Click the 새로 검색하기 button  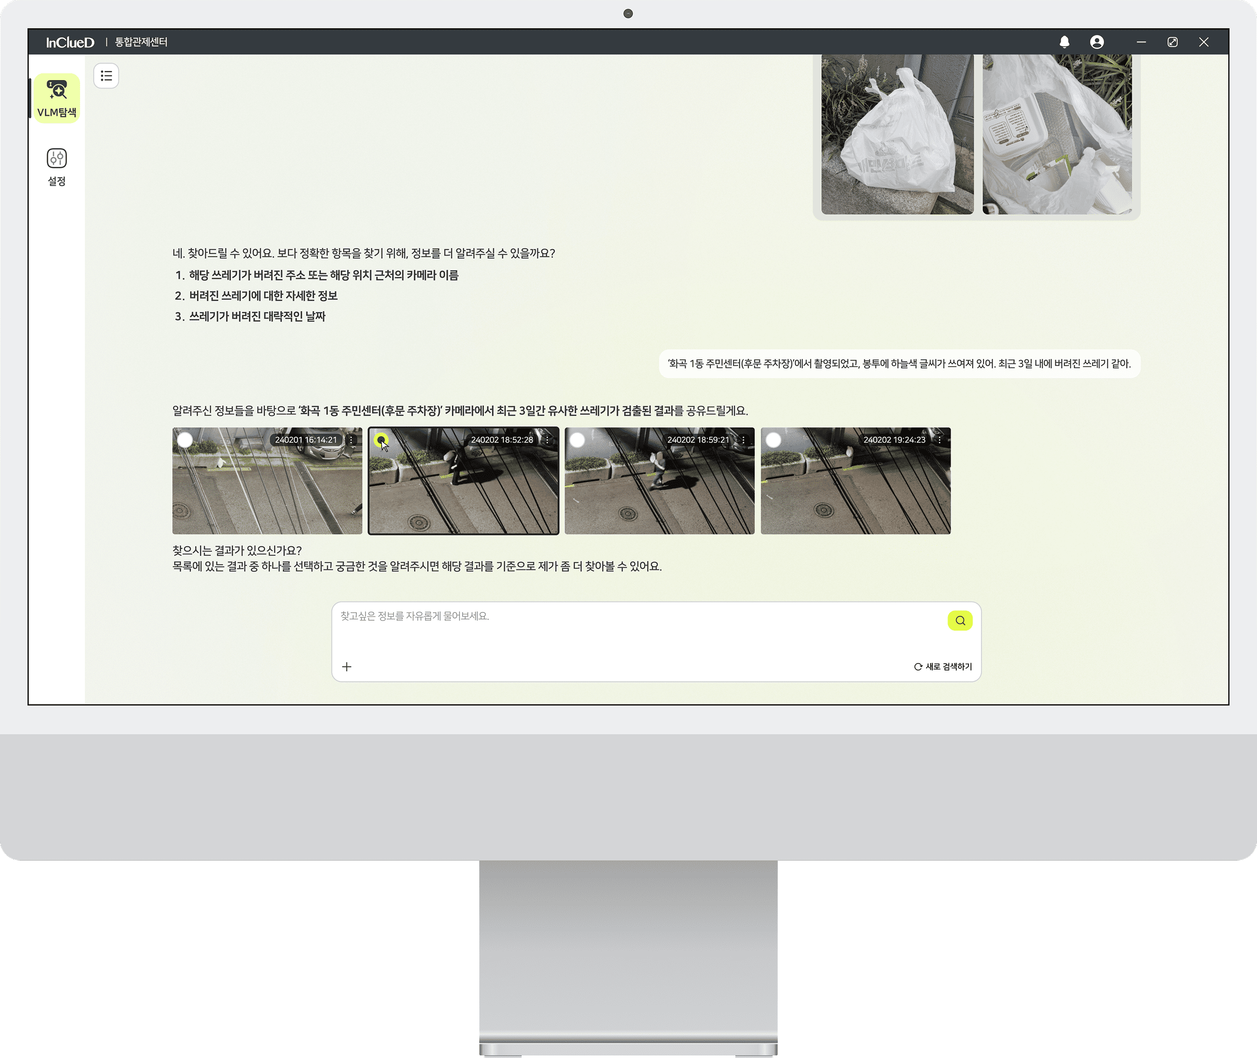pos(943,666)
